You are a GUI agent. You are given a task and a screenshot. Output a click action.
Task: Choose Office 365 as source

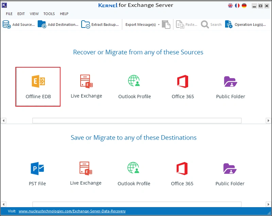click(183, 82)
